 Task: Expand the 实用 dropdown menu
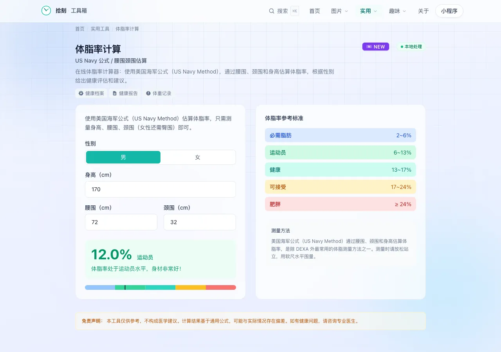(x=369, y=11)
